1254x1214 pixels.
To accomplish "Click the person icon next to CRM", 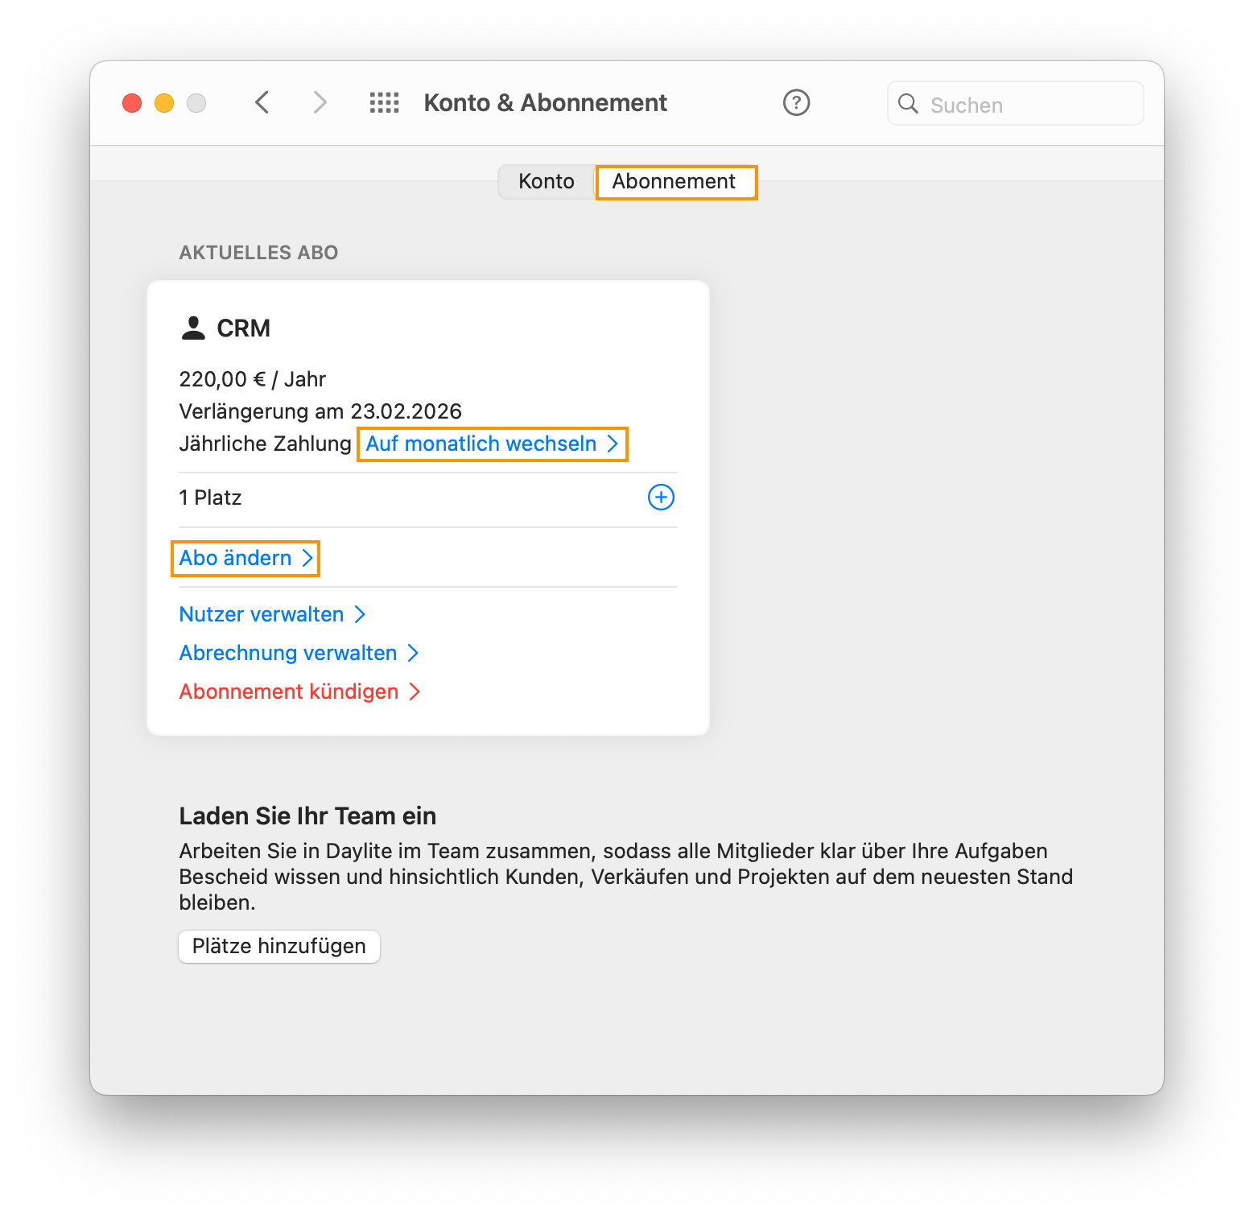I will coord(193,328).
